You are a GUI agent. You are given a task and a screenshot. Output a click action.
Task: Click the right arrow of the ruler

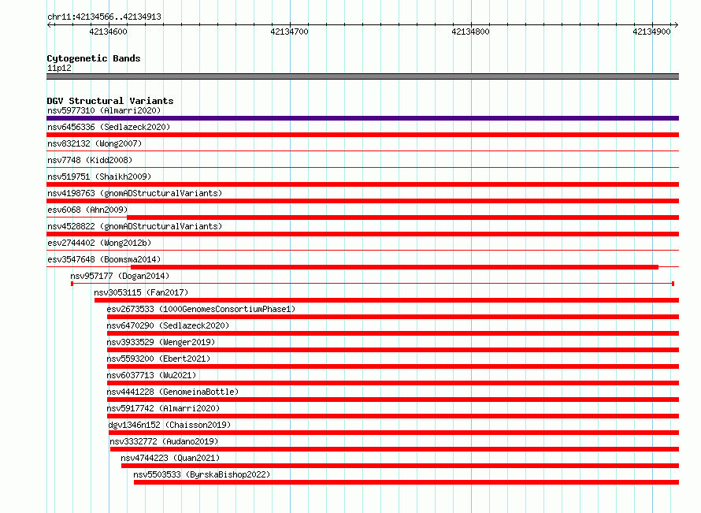pos(677,25)
